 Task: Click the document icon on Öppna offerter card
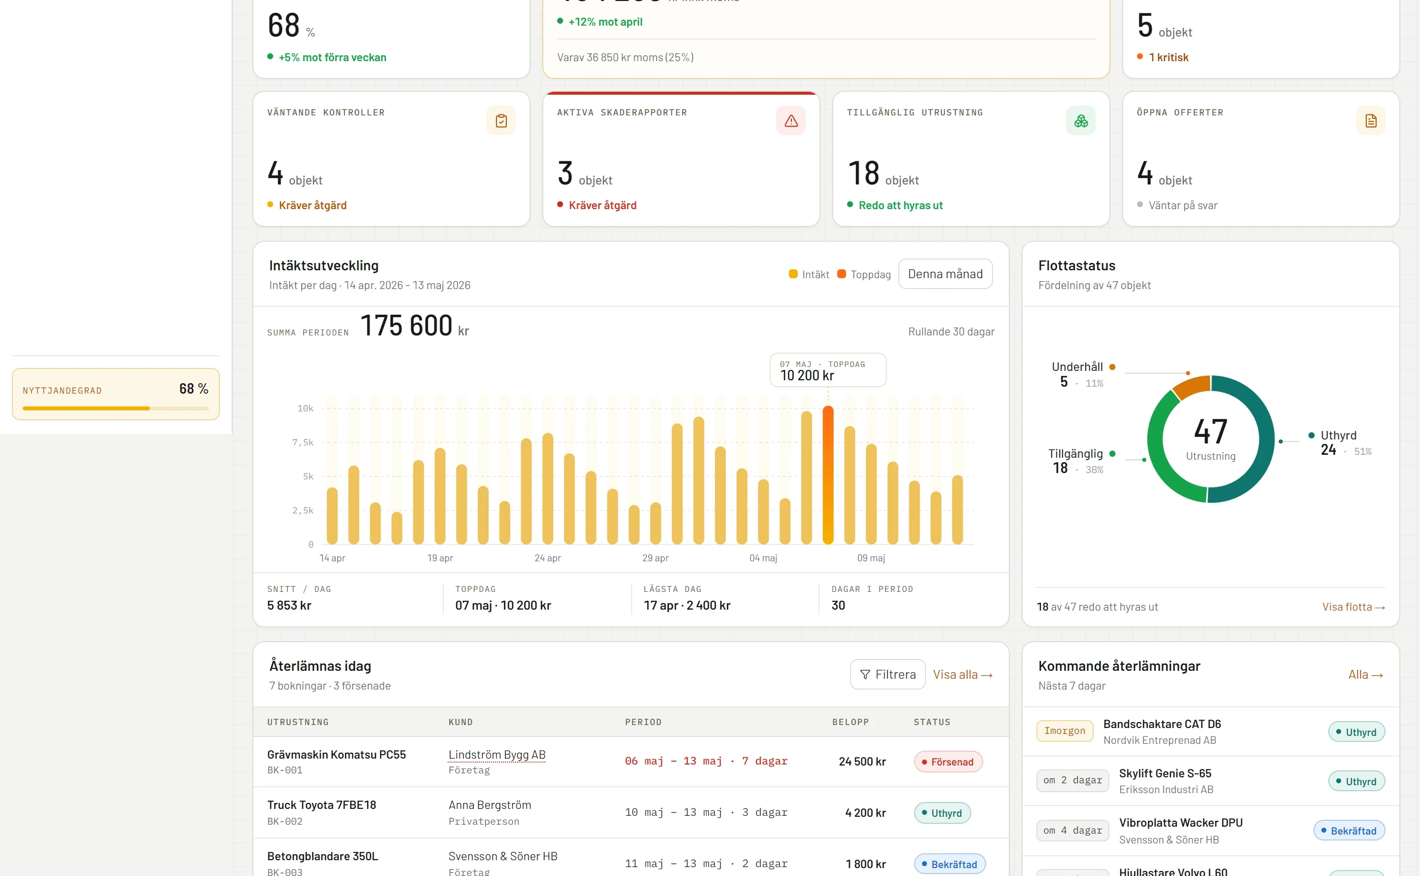pos(1370,120)
